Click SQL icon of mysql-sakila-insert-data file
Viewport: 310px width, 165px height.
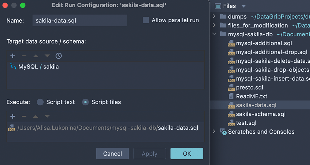pyautogui.click(x=231, y=79)
